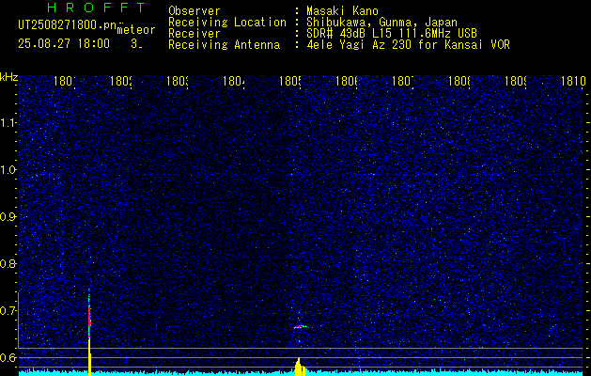591x376 pixels.
Task: Click the 1.1 kHz axis label
Action: (x=8, y=123)
